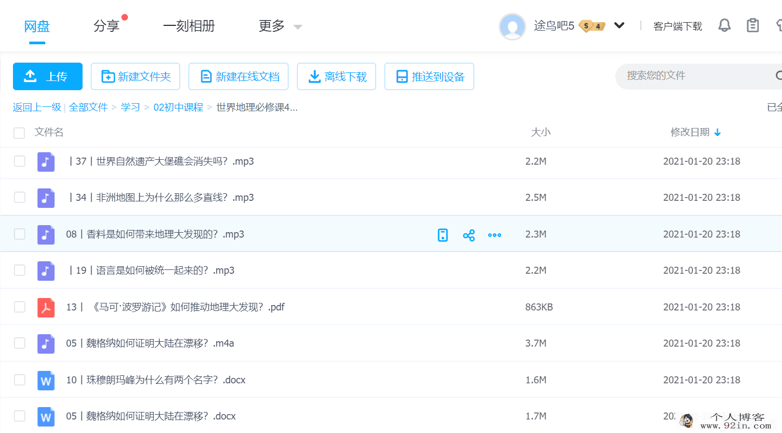Viewport: 782px width, 433px height.
Task: Click the mp3 icon for 非洲地图上为什么那么多直线
Action: [46, 198]
